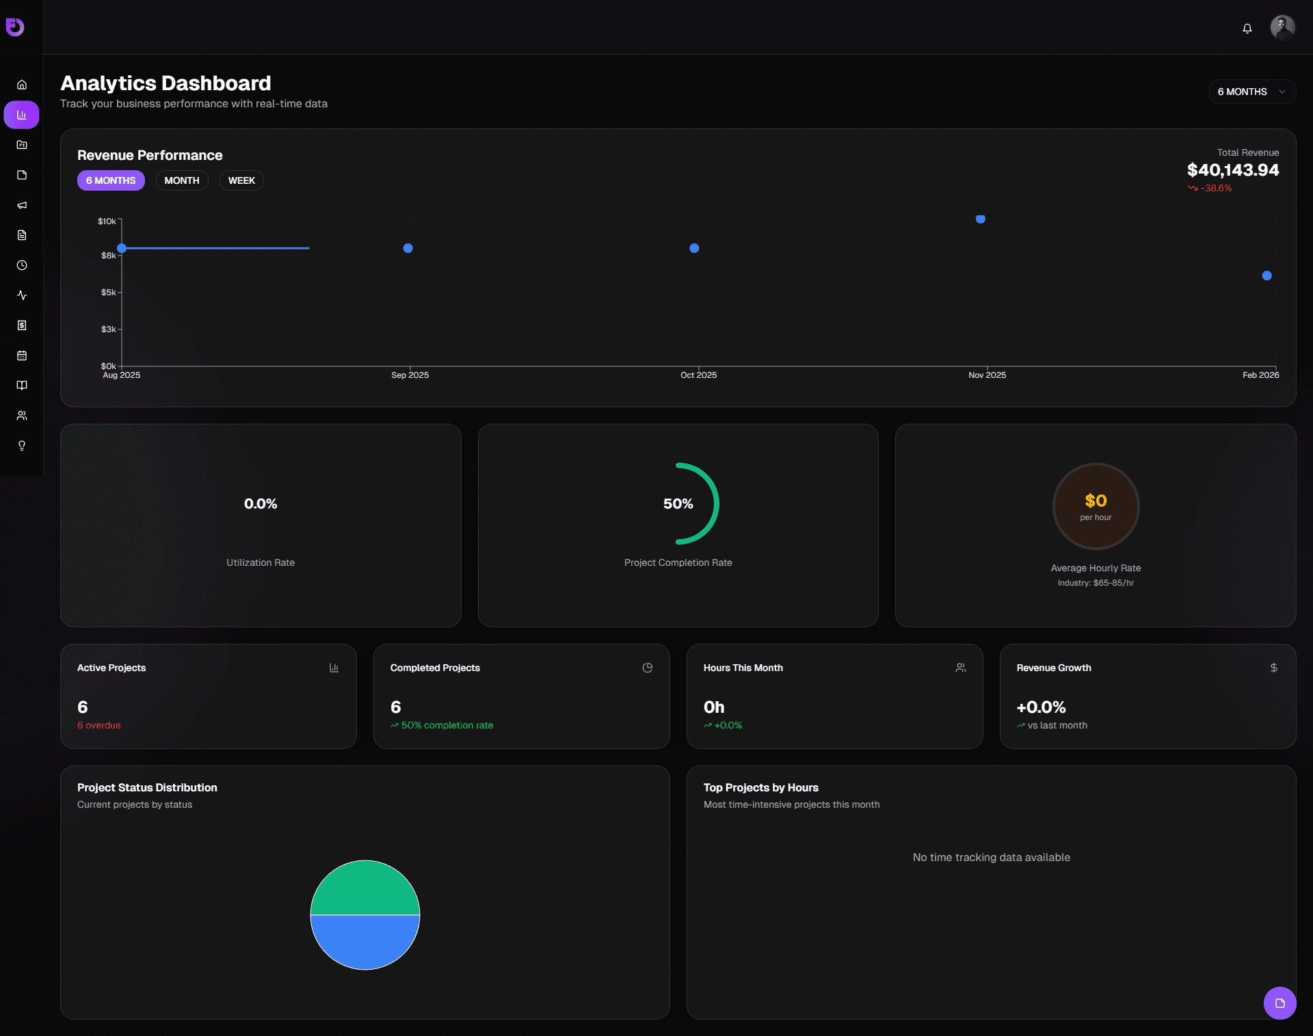1313x1036 pixels.
Task: Click the red 6 overdue link
Action: pyautogui.click(x=98, y=726)
